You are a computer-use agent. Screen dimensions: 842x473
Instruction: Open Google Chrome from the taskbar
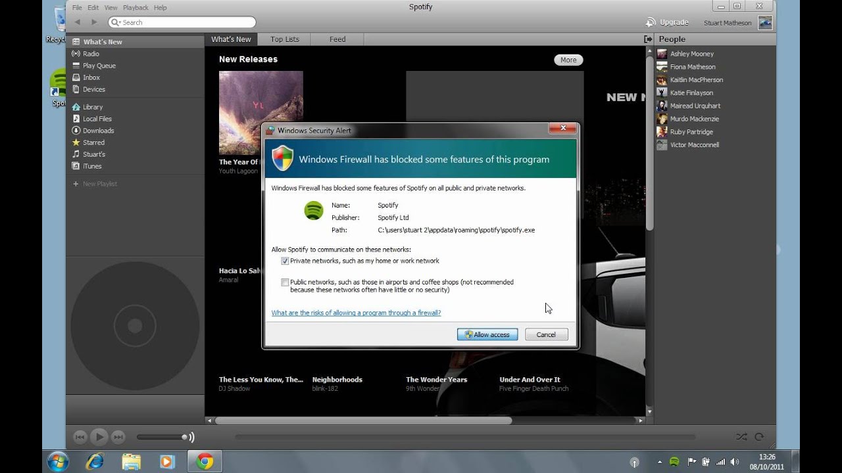205,461
